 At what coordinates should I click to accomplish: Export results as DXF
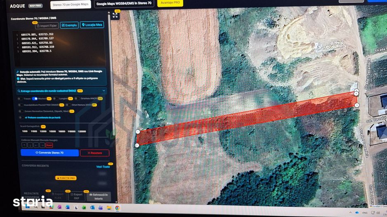coord(76,196)
